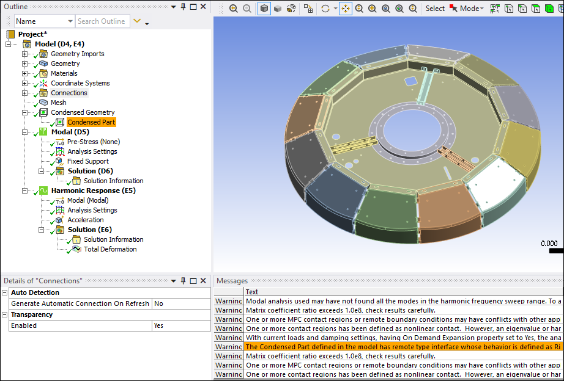Collapse the Harmonic Response (E5) branch
Viewport: 564px width, 381px height.
click(24, 191)
